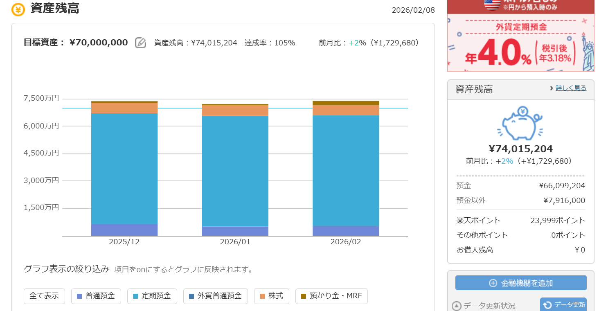
Task: Click the triangle icon beside データ更新状況
Action: click(x=456, y=306)
